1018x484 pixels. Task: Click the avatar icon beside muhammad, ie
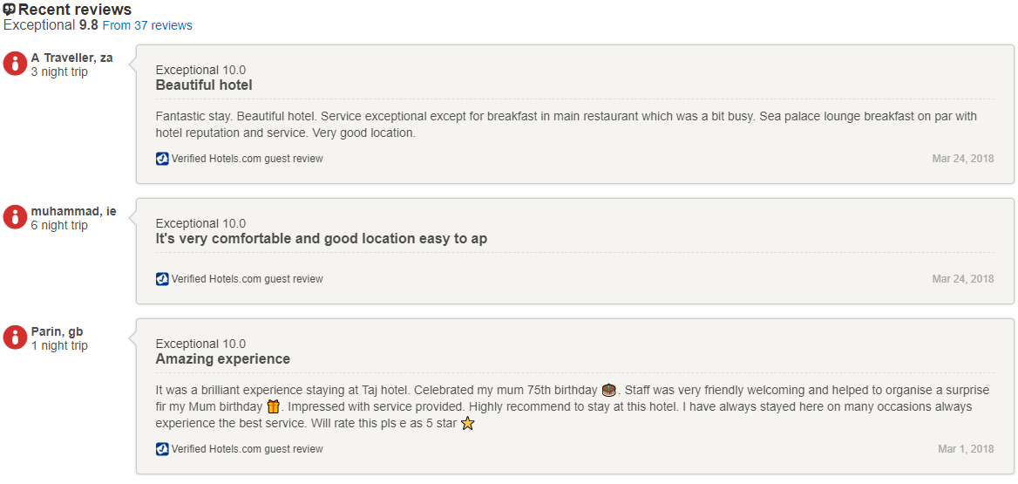tap(15, 217)
